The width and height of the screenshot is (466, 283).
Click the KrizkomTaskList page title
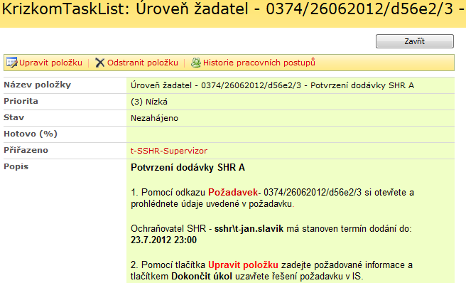pyautogui.click(x=233, y=9)
